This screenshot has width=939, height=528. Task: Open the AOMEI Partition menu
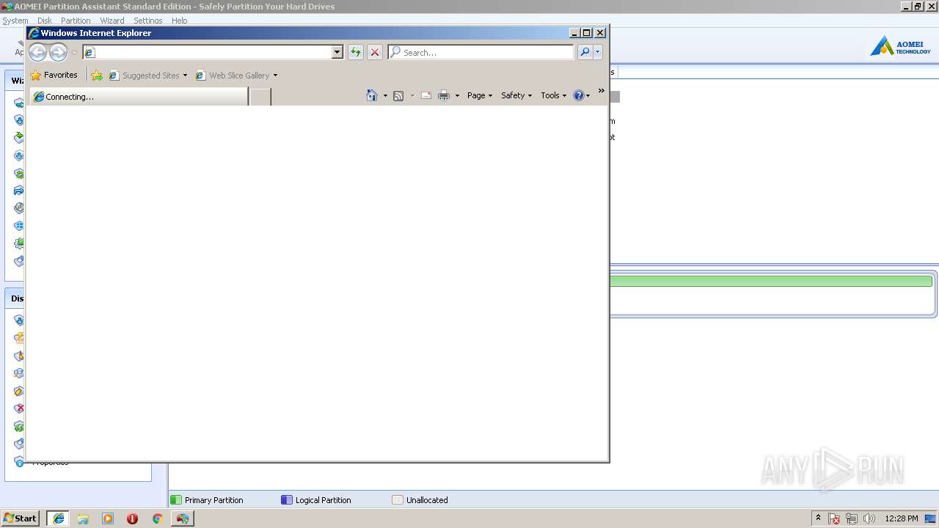[x=76, y=21]
